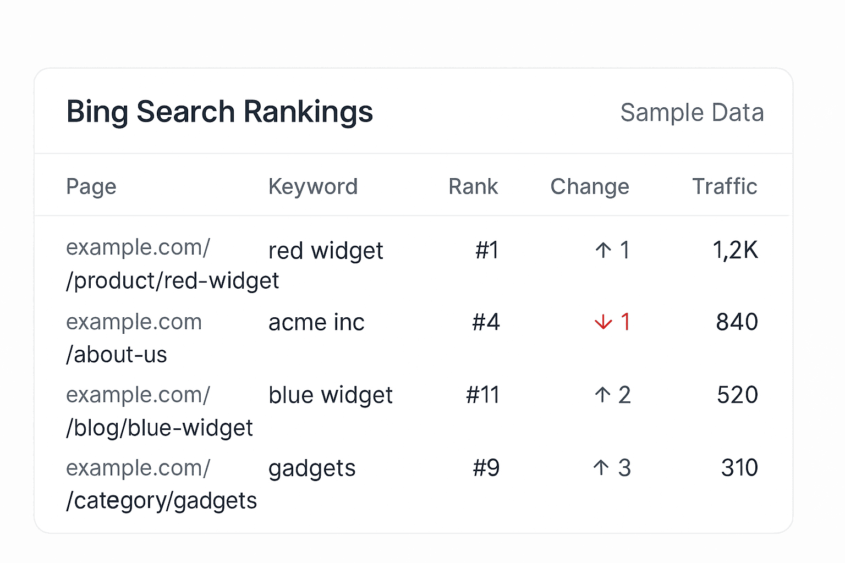The image size is (845, 563).
Task: Click the up arrow for blue widget
Action: coord(602,395)
